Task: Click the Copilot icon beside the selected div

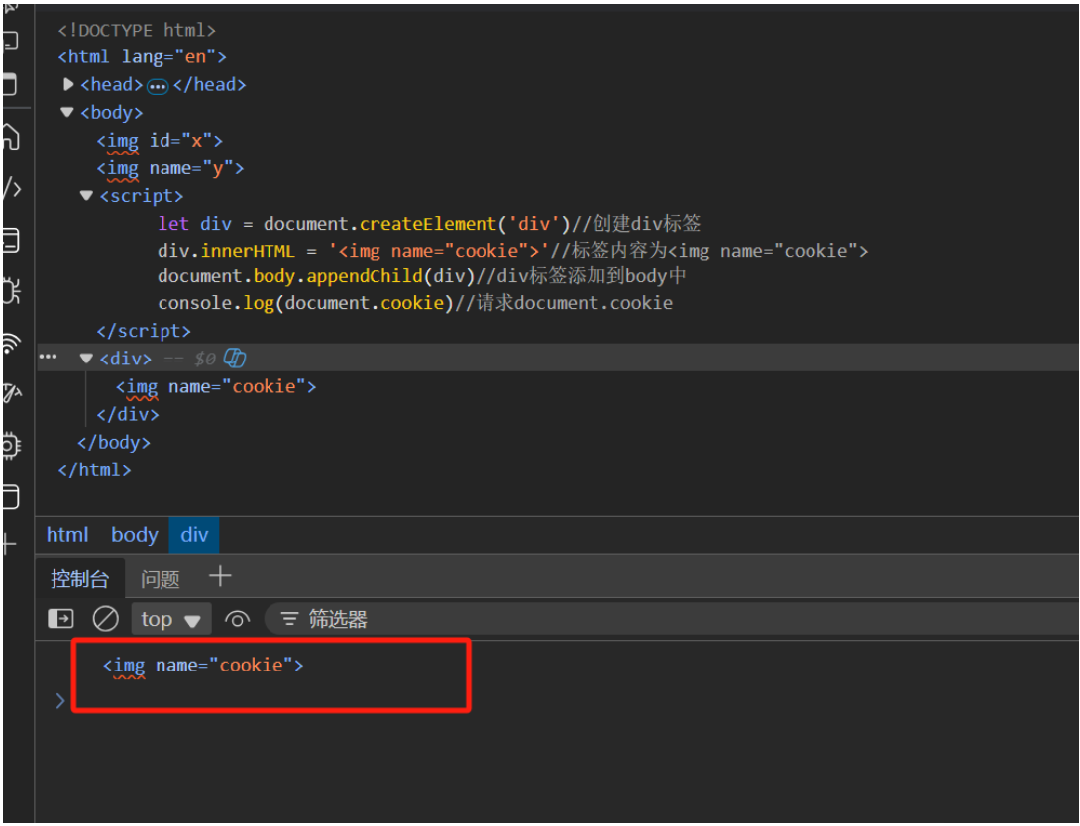Action: click(x=235, y=358)
